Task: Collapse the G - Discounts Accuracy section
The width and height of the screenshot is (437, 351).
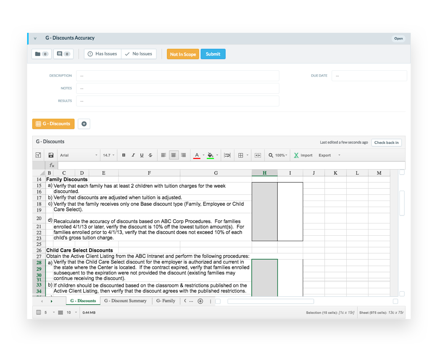Action: [35, 38]
